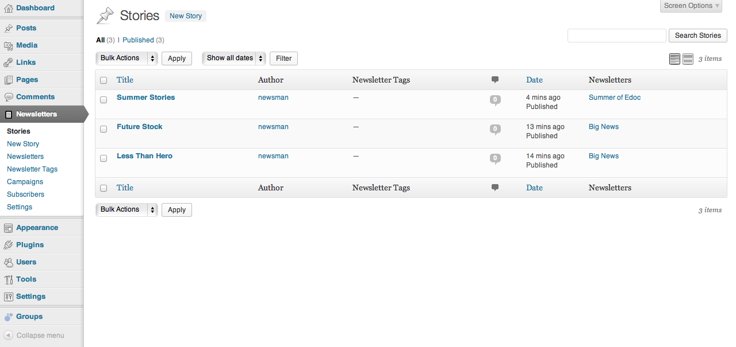Screen dimensions: 736x347
Task: Click the Dashboard home icon
Action: (8, 8)
